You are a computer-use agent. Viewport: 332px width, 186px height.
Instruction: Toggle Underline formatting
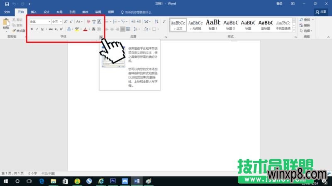42,29
